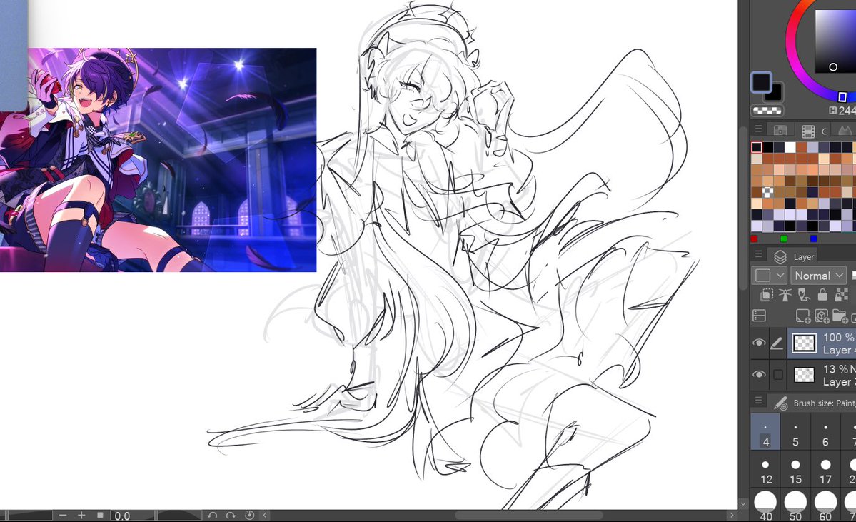Redo the last action
This screenshot has height=522, width=856.
230,515
